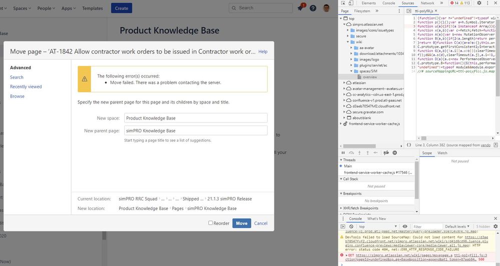Screen dimensions: 500x266
Task: Open the DevTools three-dot customize menu
Action: 487,3
